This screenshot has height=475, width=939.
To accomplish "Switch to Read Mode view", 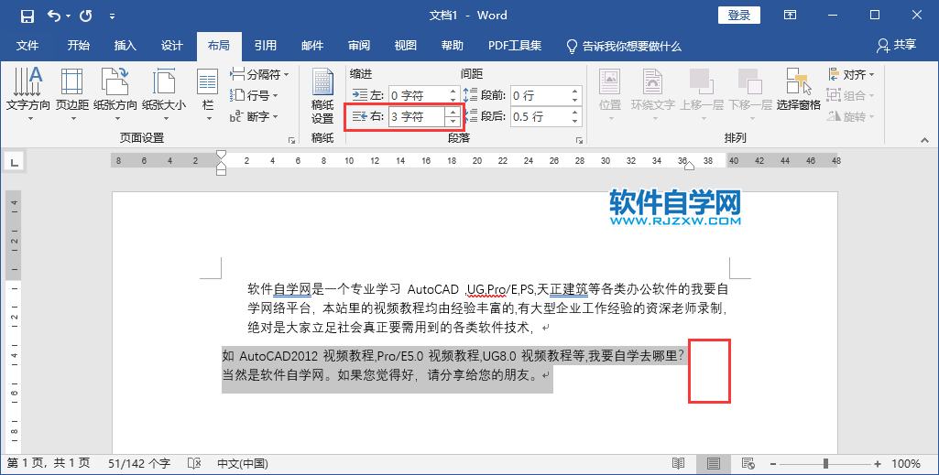I will point(678,463).
